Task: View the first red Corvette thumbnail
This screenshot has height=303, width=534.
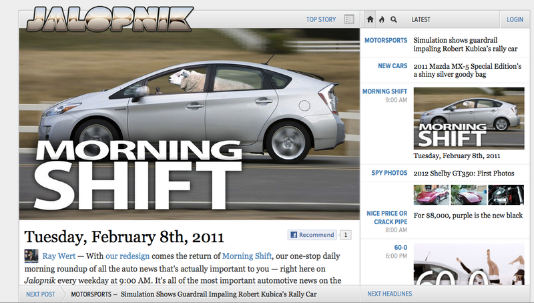Action: point(431,195)
